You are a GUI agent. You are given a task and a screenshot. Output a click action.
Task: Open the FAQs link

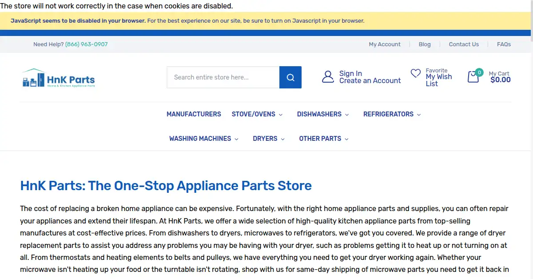pyautogui.click(x=504, y=44)
